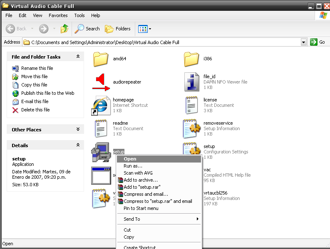Click the Copy this file icon
Screen dimensions: 330x249
click(15, 85)
